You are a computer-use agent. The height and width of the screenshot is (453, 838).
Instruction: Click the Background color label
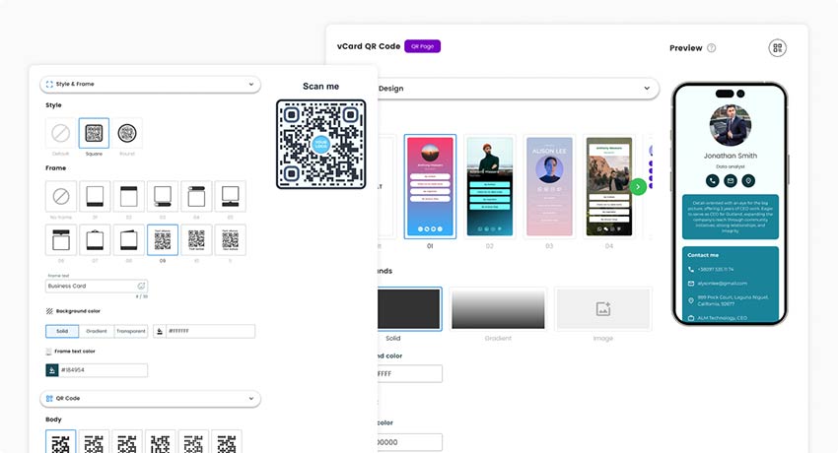tap(78, 311)
